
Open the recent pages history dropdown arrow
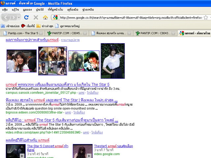click(x=19, y=17)
